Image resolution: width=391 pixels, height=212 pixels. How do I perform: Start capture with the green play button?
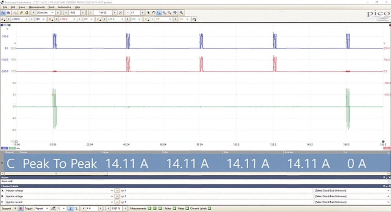15,208
